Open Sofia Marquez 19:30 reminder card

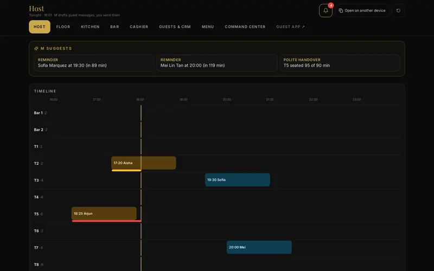click(94, 63)
